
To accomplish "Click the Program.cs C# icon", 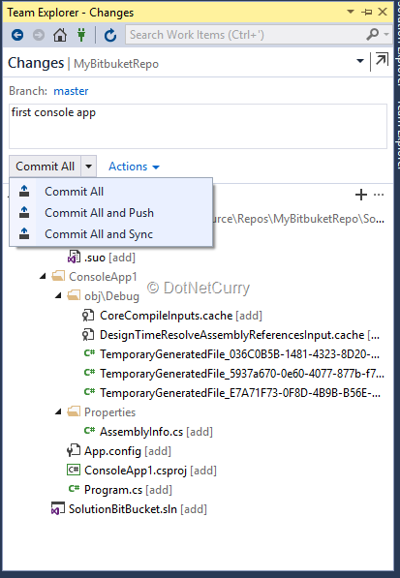I will click(75, 489).
